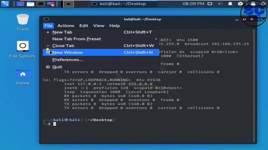Click the 'lo: flags=73<UP,LOOPBACK,RUNNING>' line
This screenshot has height=150, width=268.
[x=101, y=80]
